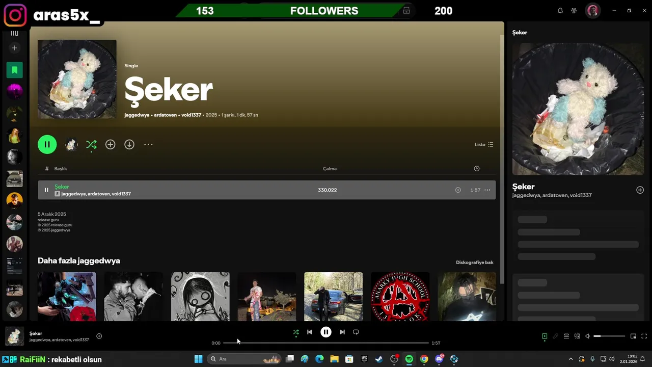This screenshot has height=367, width=652.
Task: Open the purple sidebar playlist thumbnail
Action: (14, 92)
